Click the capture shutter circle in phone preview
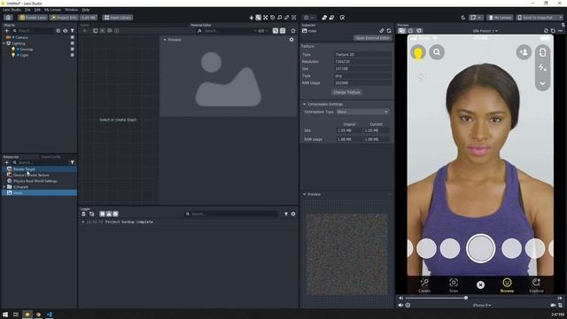The width and height of the screenshot is (567, 319). (x=480, y=248)
